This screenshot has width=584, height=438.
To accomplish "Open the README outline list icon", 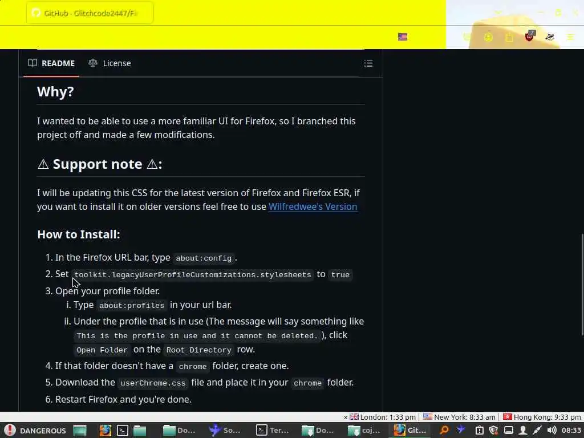I will pyautogui.click(x=368, y=63).
